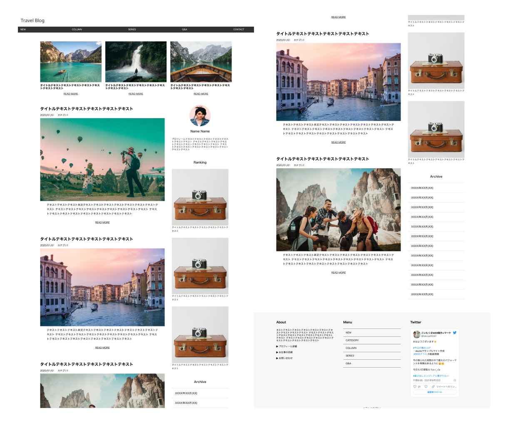Open NEW in the top navigation bar
The image size is (508, 423).
coord(23,30)
